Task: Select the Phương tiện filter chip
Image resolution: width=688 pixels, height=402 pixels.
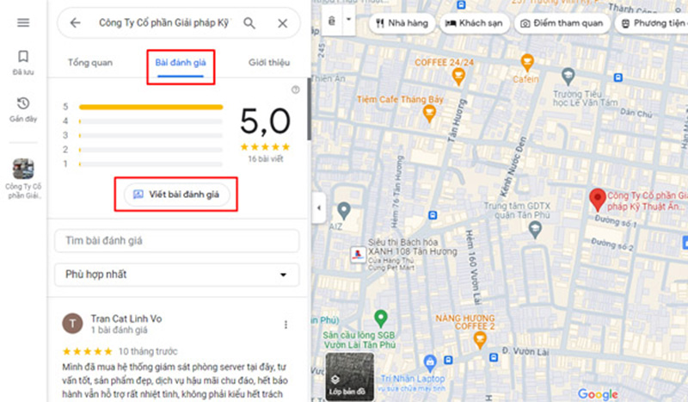Action: 652,23
